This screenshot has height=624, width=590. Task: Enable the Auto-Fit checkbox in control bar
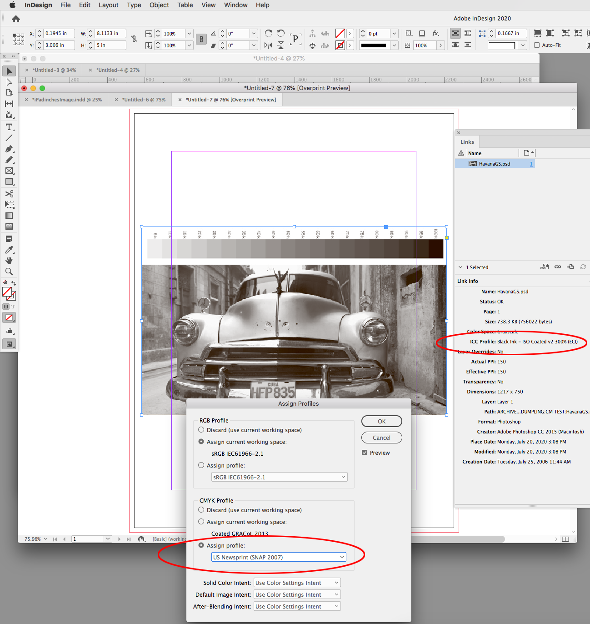click(537, 45)
